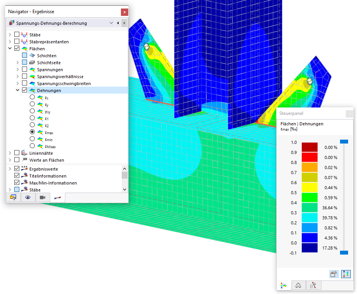The image size is (357, 294).
Task: Collapse the Dehnungen node
Action: pyautogui.click(x=17, y=90)
